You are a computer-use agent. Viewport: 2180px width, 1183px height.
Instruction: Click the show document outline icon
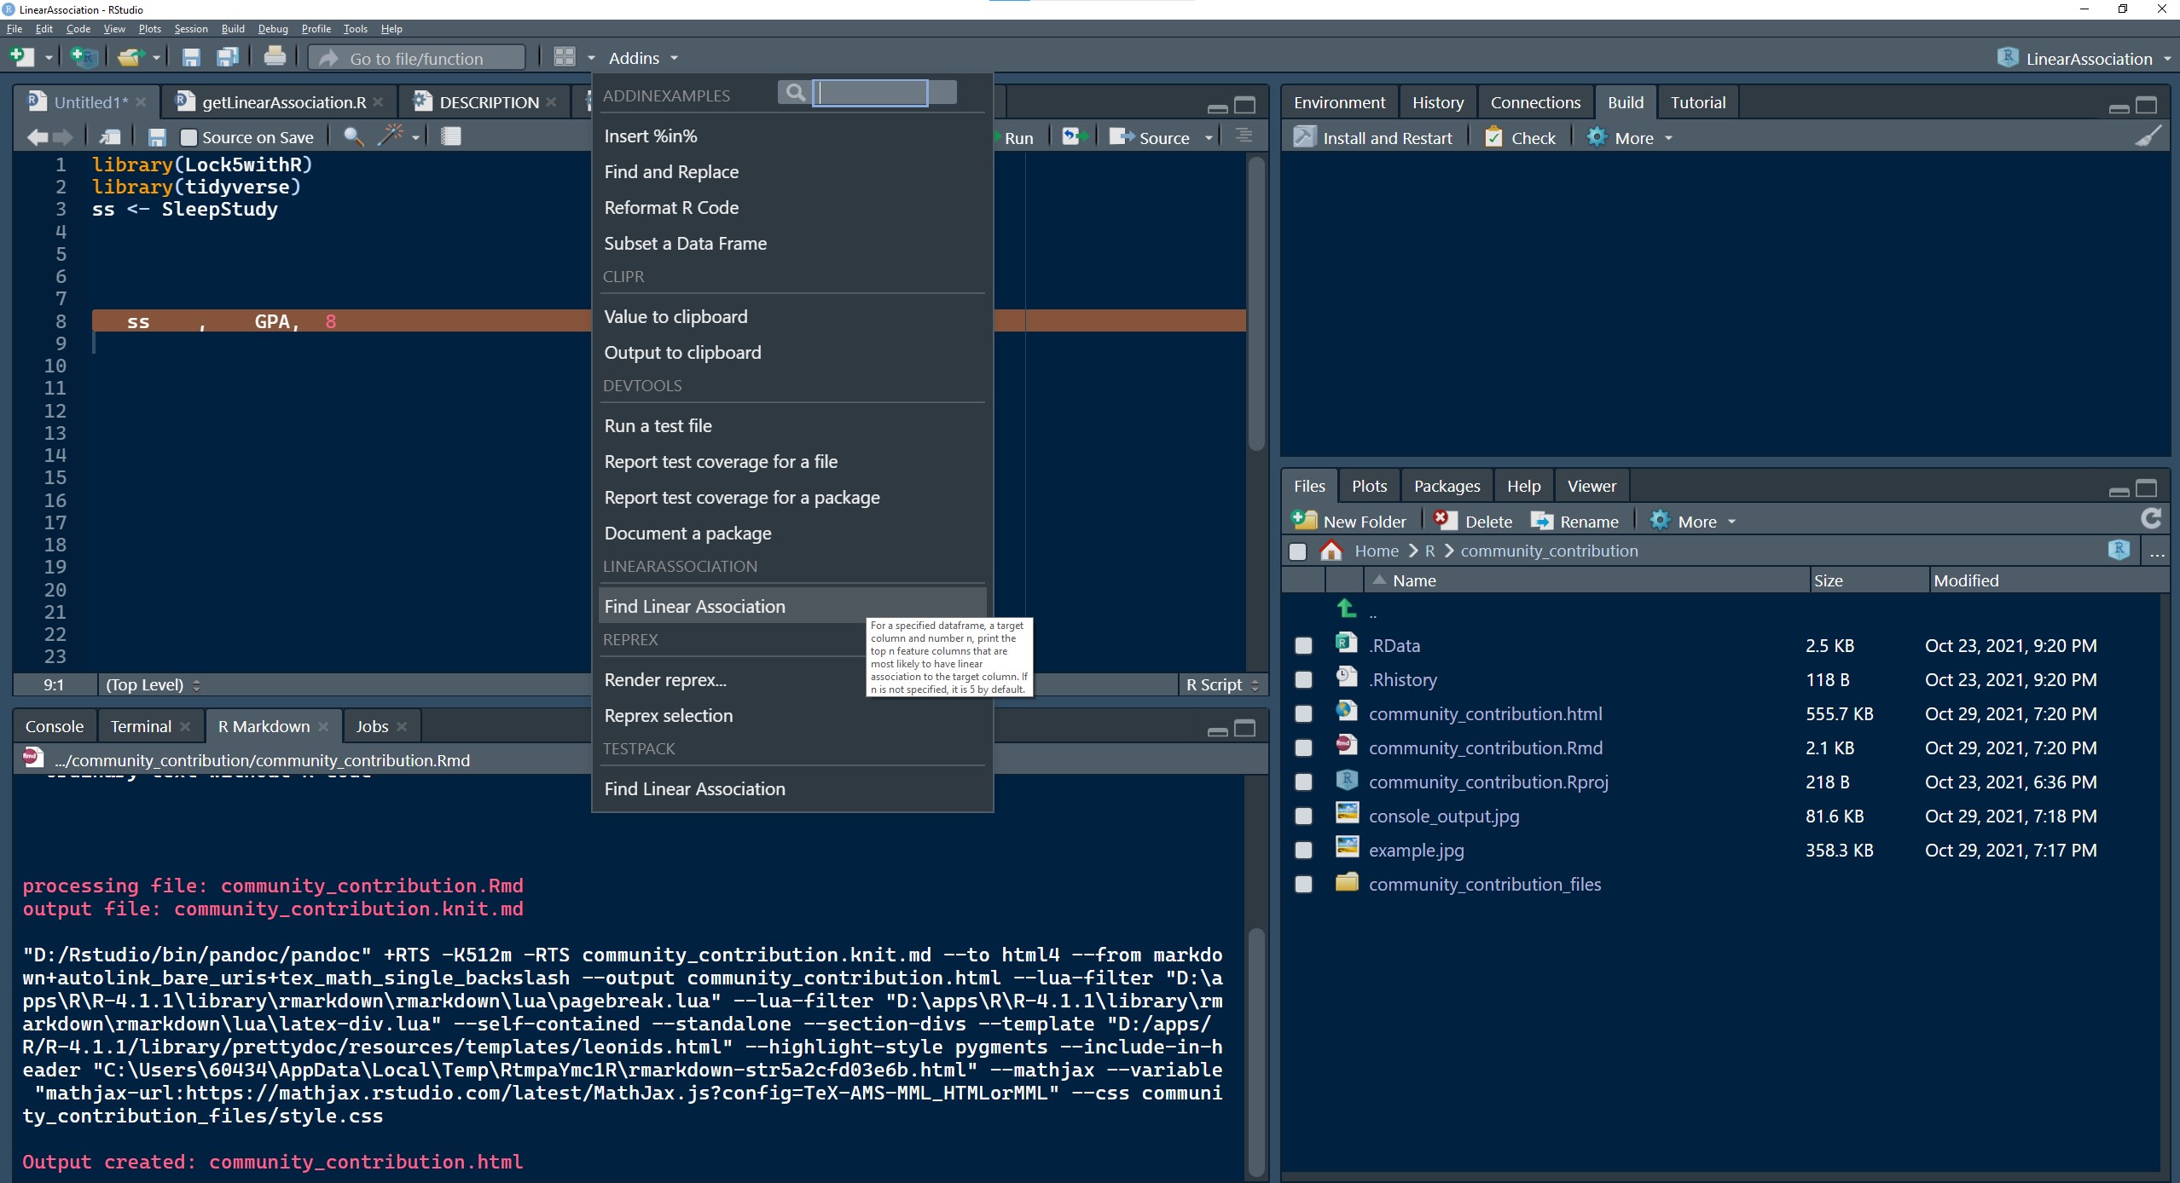[x=1244, y=136]
